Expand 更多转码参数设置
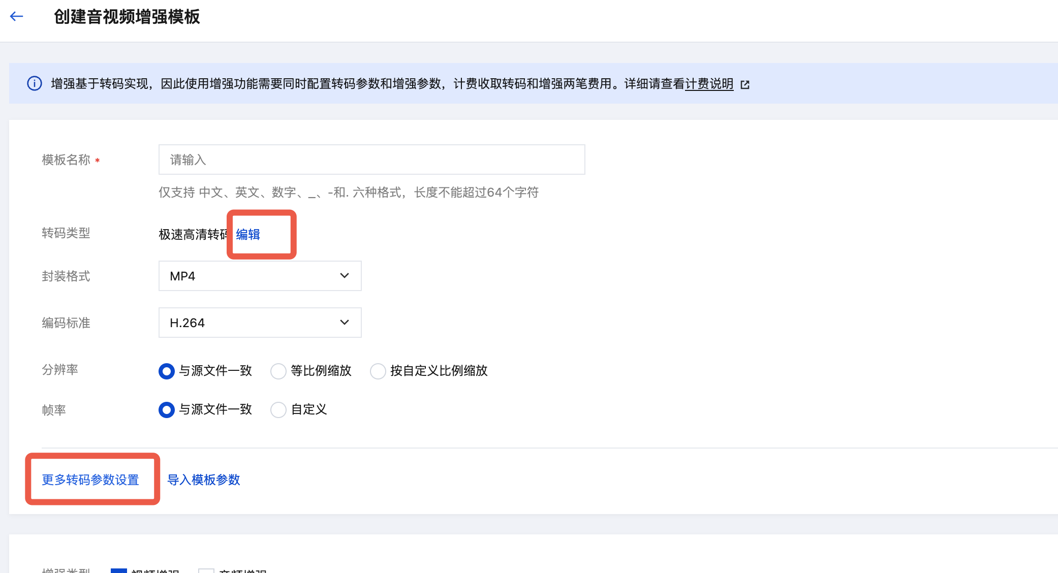The height and width of the screenshot is (573, 1058). 90,480
